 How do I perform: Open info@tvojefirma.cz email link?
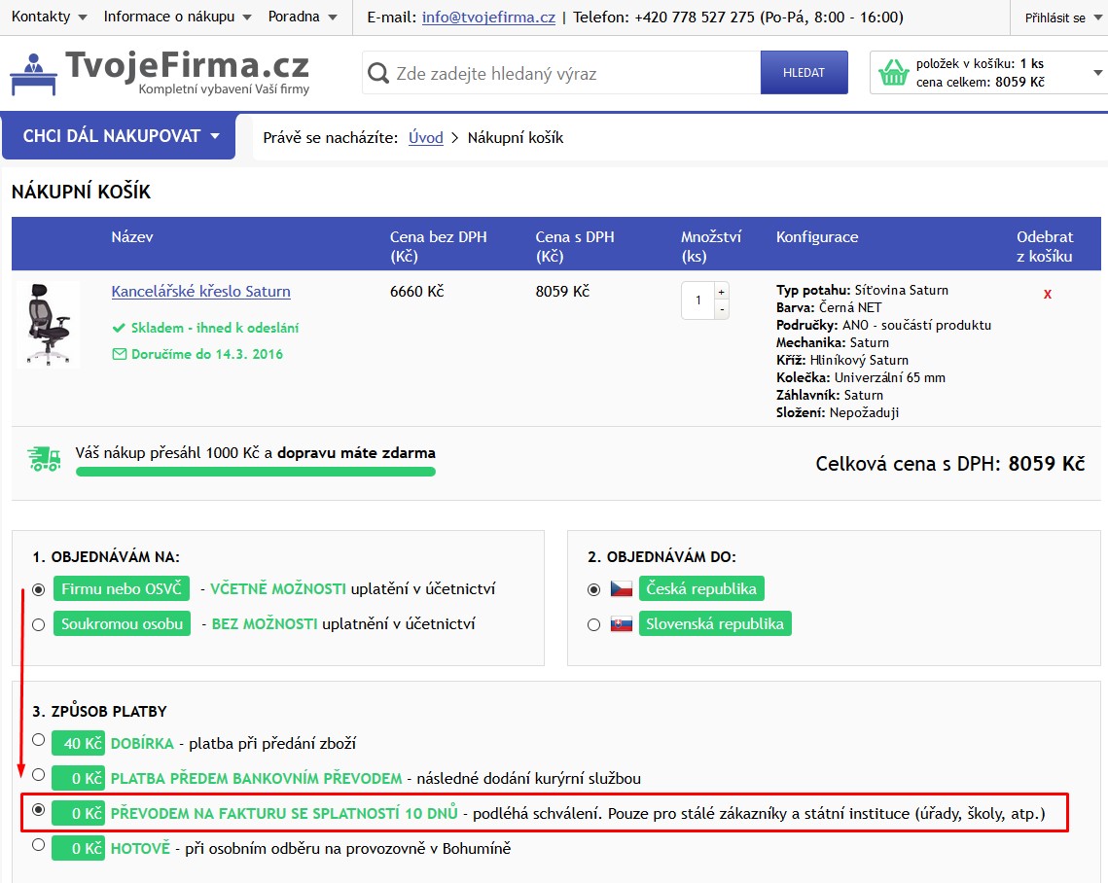tap(488, 17)
